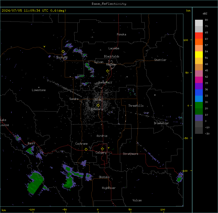Select the yellow V marker east of Calgary
This screenshot has height=213, width=218.
pos(108,148)
